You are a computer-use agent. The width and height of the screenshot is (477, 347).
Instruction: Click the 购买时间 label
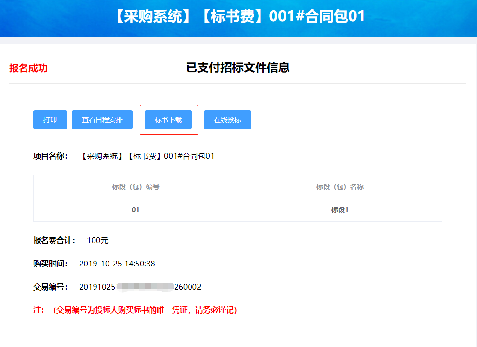pos(51,264)
